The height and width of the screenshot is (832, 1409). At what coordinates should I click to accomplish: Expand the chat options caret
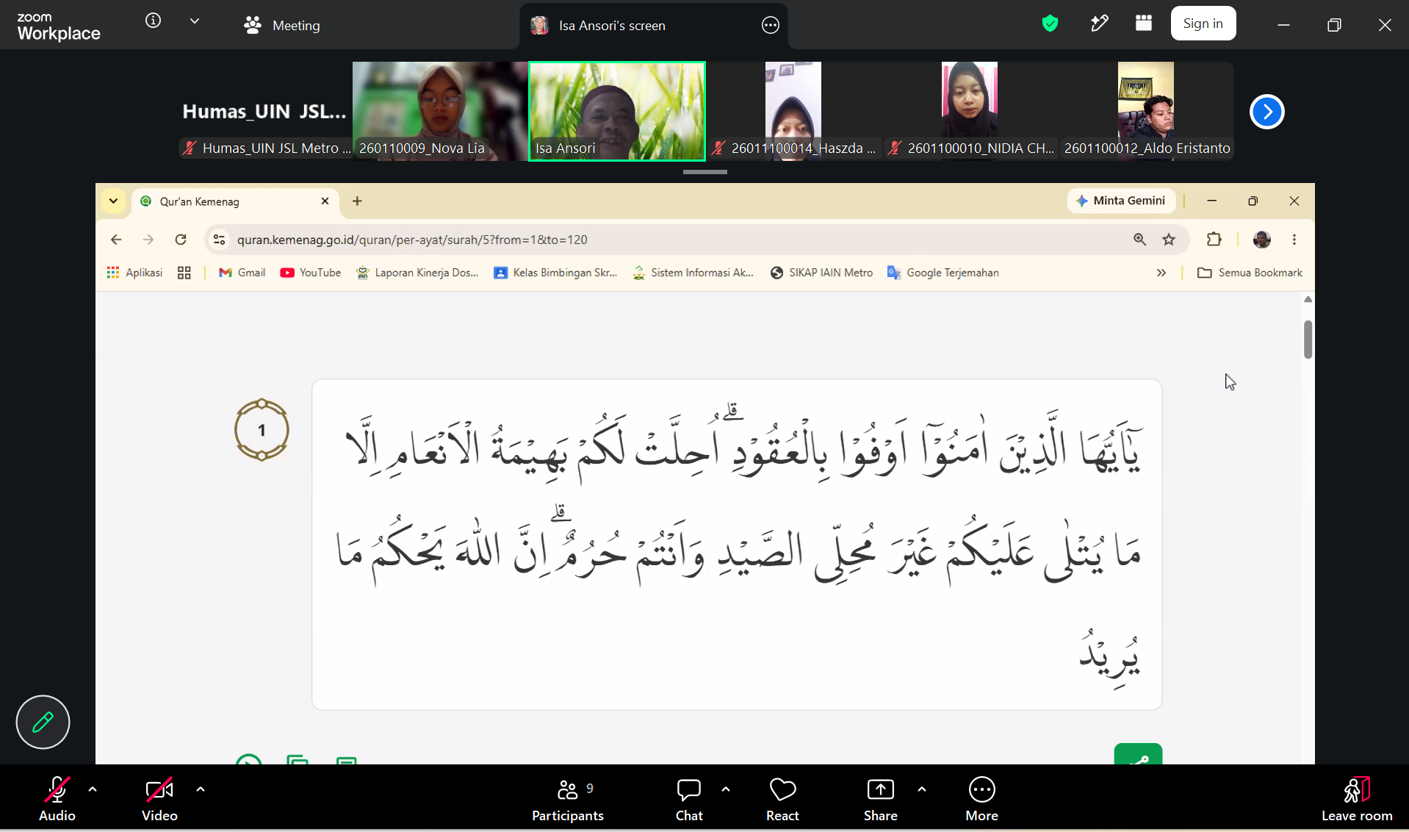[x=726, y=789]
